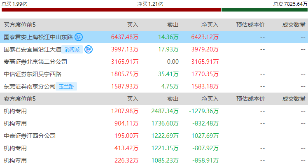Screen dimensions: 308x165
Task: Open 中泰证券江西分公司 seat
Action: click(30, 136)
